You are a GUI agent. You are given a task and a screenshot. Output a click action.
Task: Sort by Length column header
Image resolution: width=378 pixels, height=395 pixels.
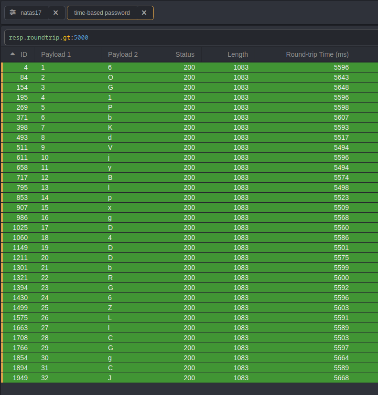tap(238, 54)
